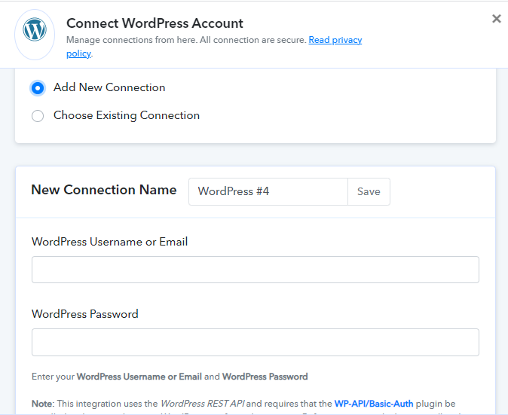
Task: Click the WordPress Username or Email label
Action: [110, 242]
